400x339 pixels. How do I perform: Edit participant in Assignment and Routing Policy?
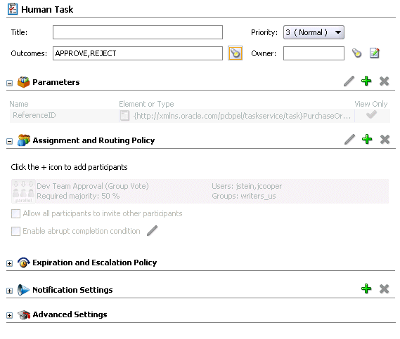click(x=349, y=139)
